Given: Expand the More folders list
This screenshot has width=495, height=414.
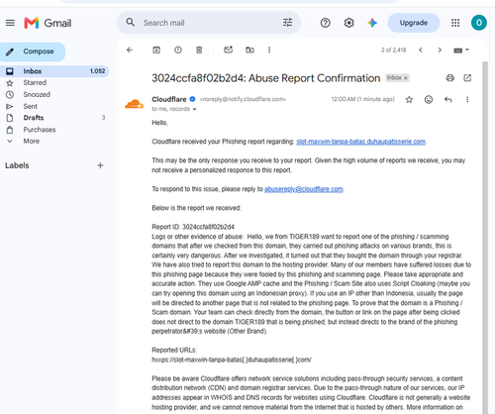Looking at the screenshot, I should click(31, 141).
